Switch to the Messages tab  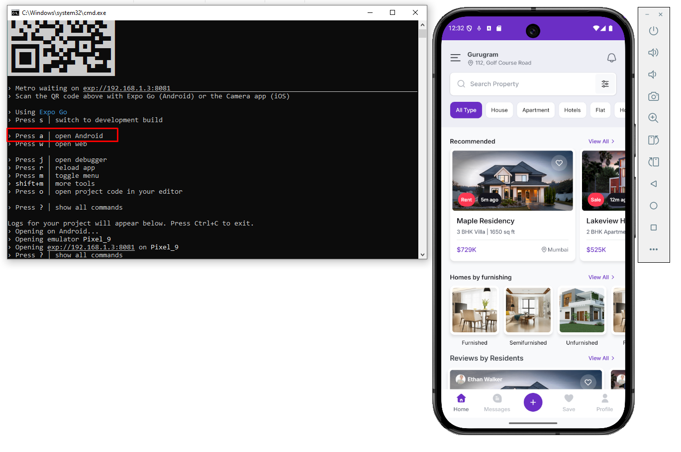coord(497,403)
